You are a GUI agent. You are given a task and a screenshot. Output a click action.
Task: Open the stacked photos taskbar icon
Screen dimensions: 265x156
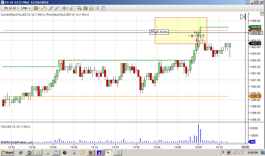(82, 153)
